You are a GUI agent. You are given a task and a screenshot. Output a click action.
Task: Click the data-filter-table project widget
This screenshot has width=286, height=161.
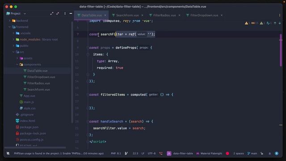[180, 153]
